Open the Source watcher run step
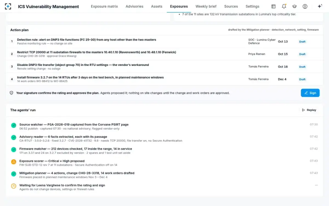Viewport: 329px width, 206px height. point(164,126)
